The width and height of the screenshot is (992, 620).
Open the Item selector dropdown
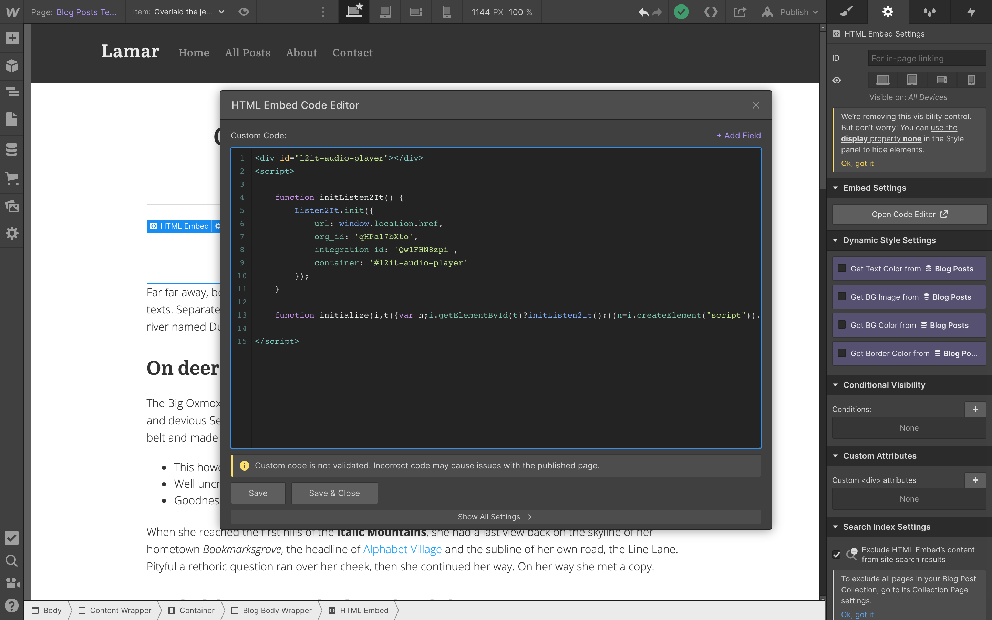click(x=179, y=12)
